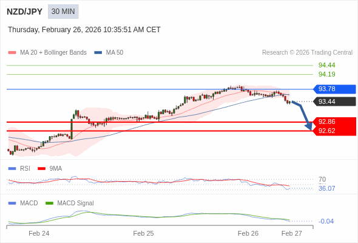Click the Research © 2026 Trading Central text

307,53
